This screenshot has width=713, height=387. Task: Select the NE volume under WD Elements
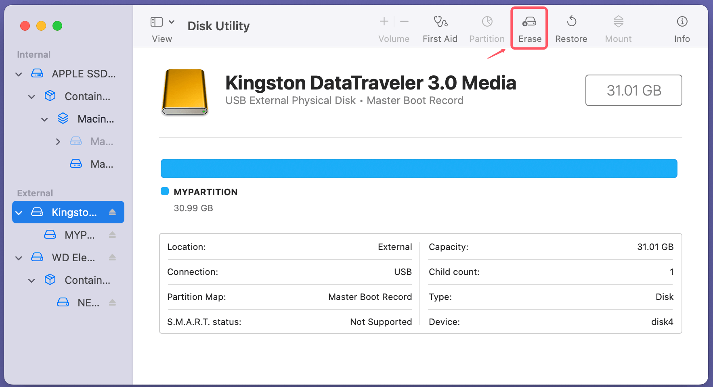[88, 302]
